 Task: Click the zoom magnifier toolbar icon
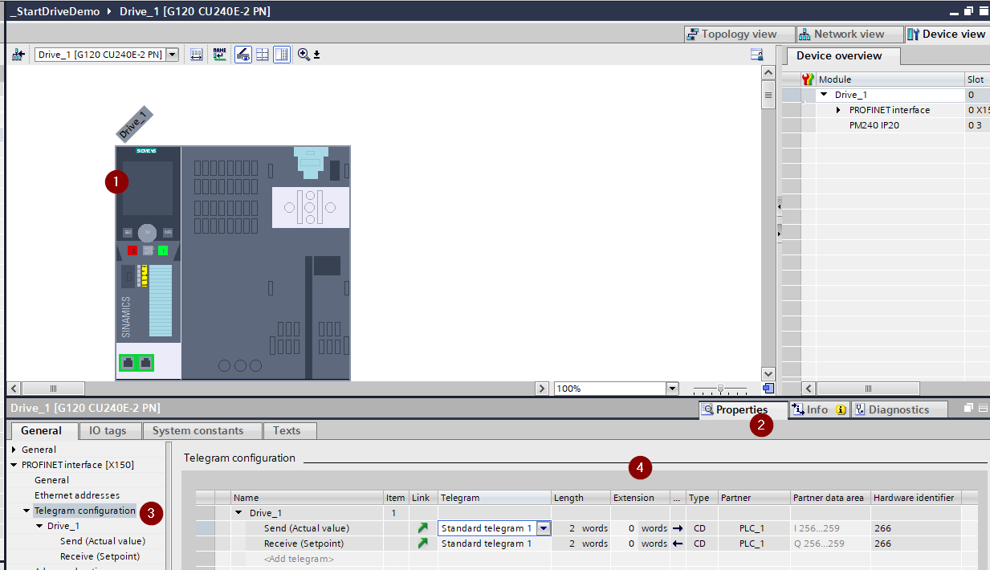tap(304, 55)
